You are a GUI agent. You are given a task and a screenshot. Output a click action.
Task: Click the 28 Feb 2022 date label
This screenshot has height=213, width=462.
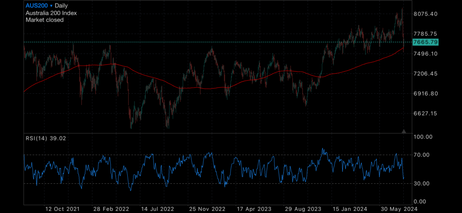pyautogui.click(x=110, y=209)
